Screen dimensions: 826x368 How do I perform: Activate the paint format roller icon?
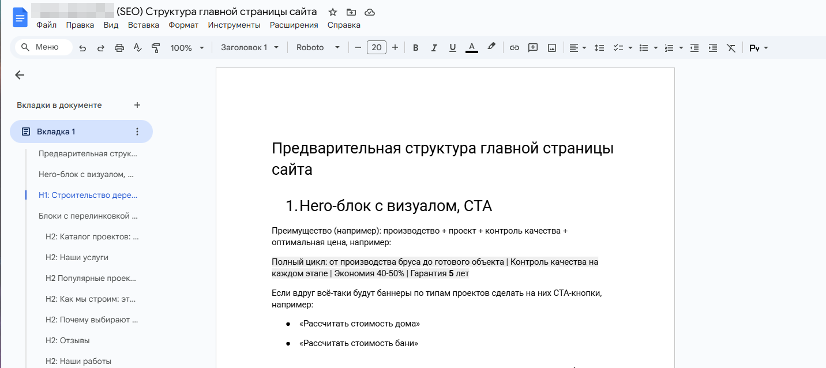(155, 48)
